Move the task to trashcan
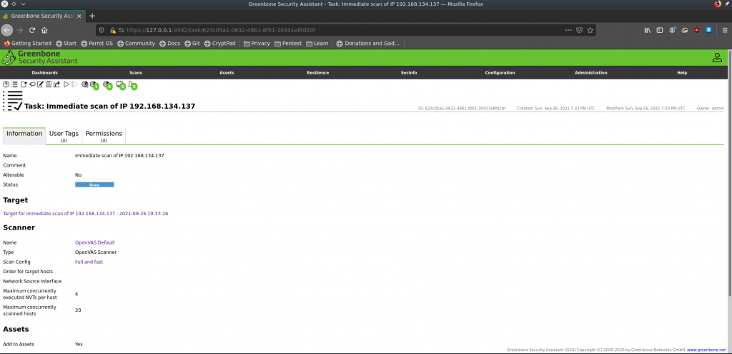The height and width of the screenshot is (354, 732). (49, 84)
